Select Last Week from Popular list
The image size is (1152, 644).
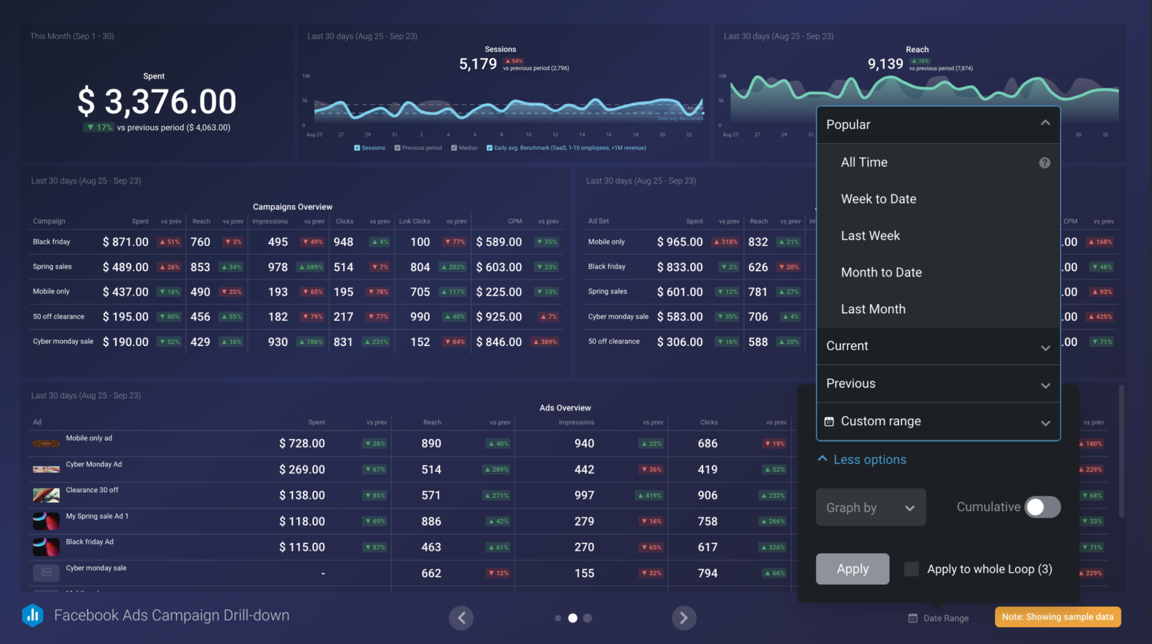(871, 235)
